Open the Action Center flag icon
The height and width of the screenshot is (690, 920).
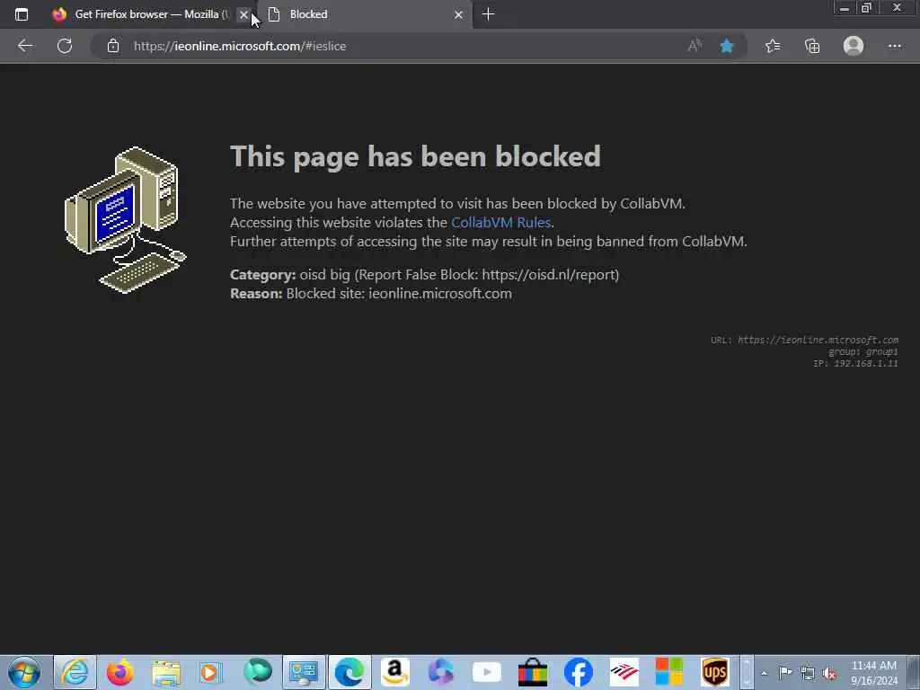pos(785,672)
